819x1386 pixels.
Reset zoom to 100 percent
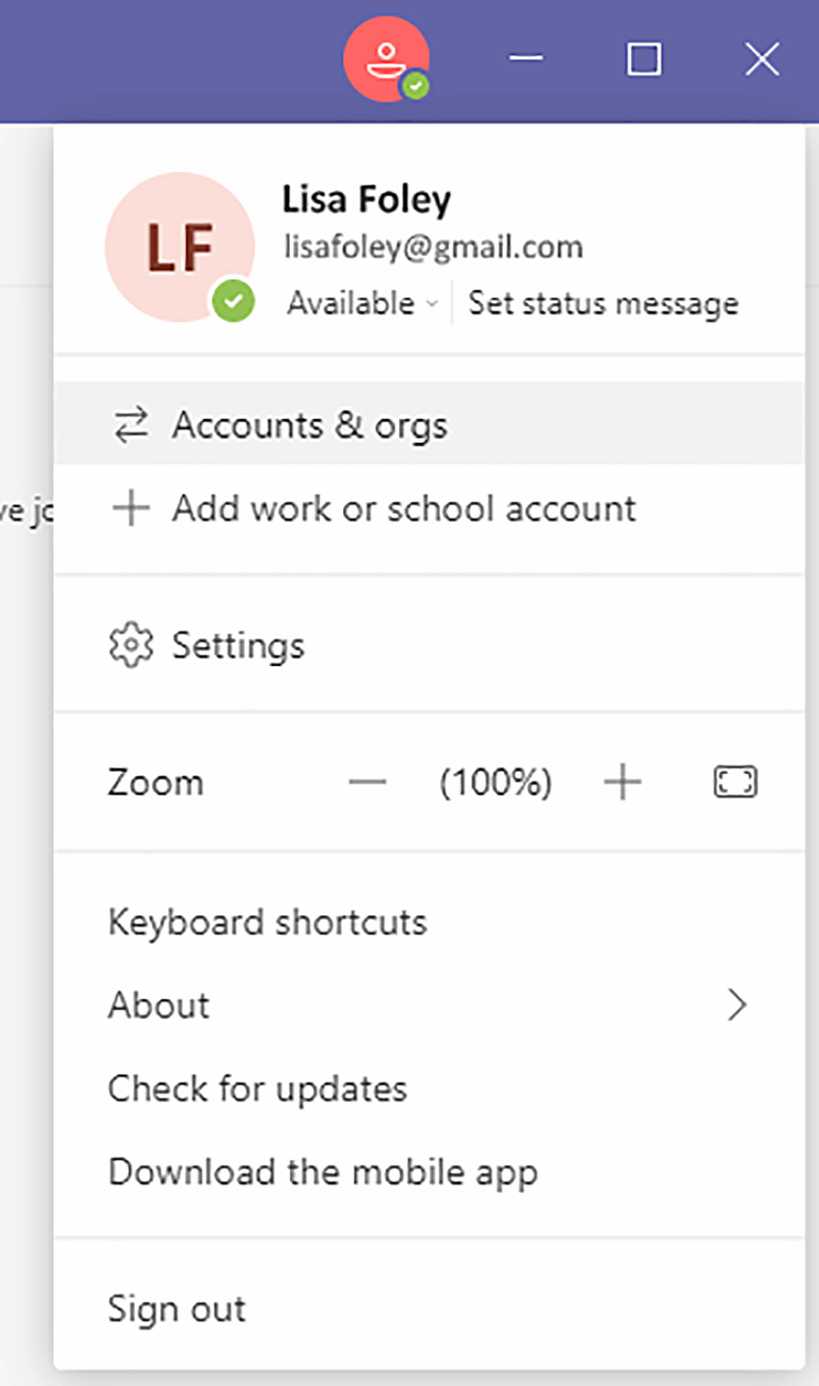point(495,781)
